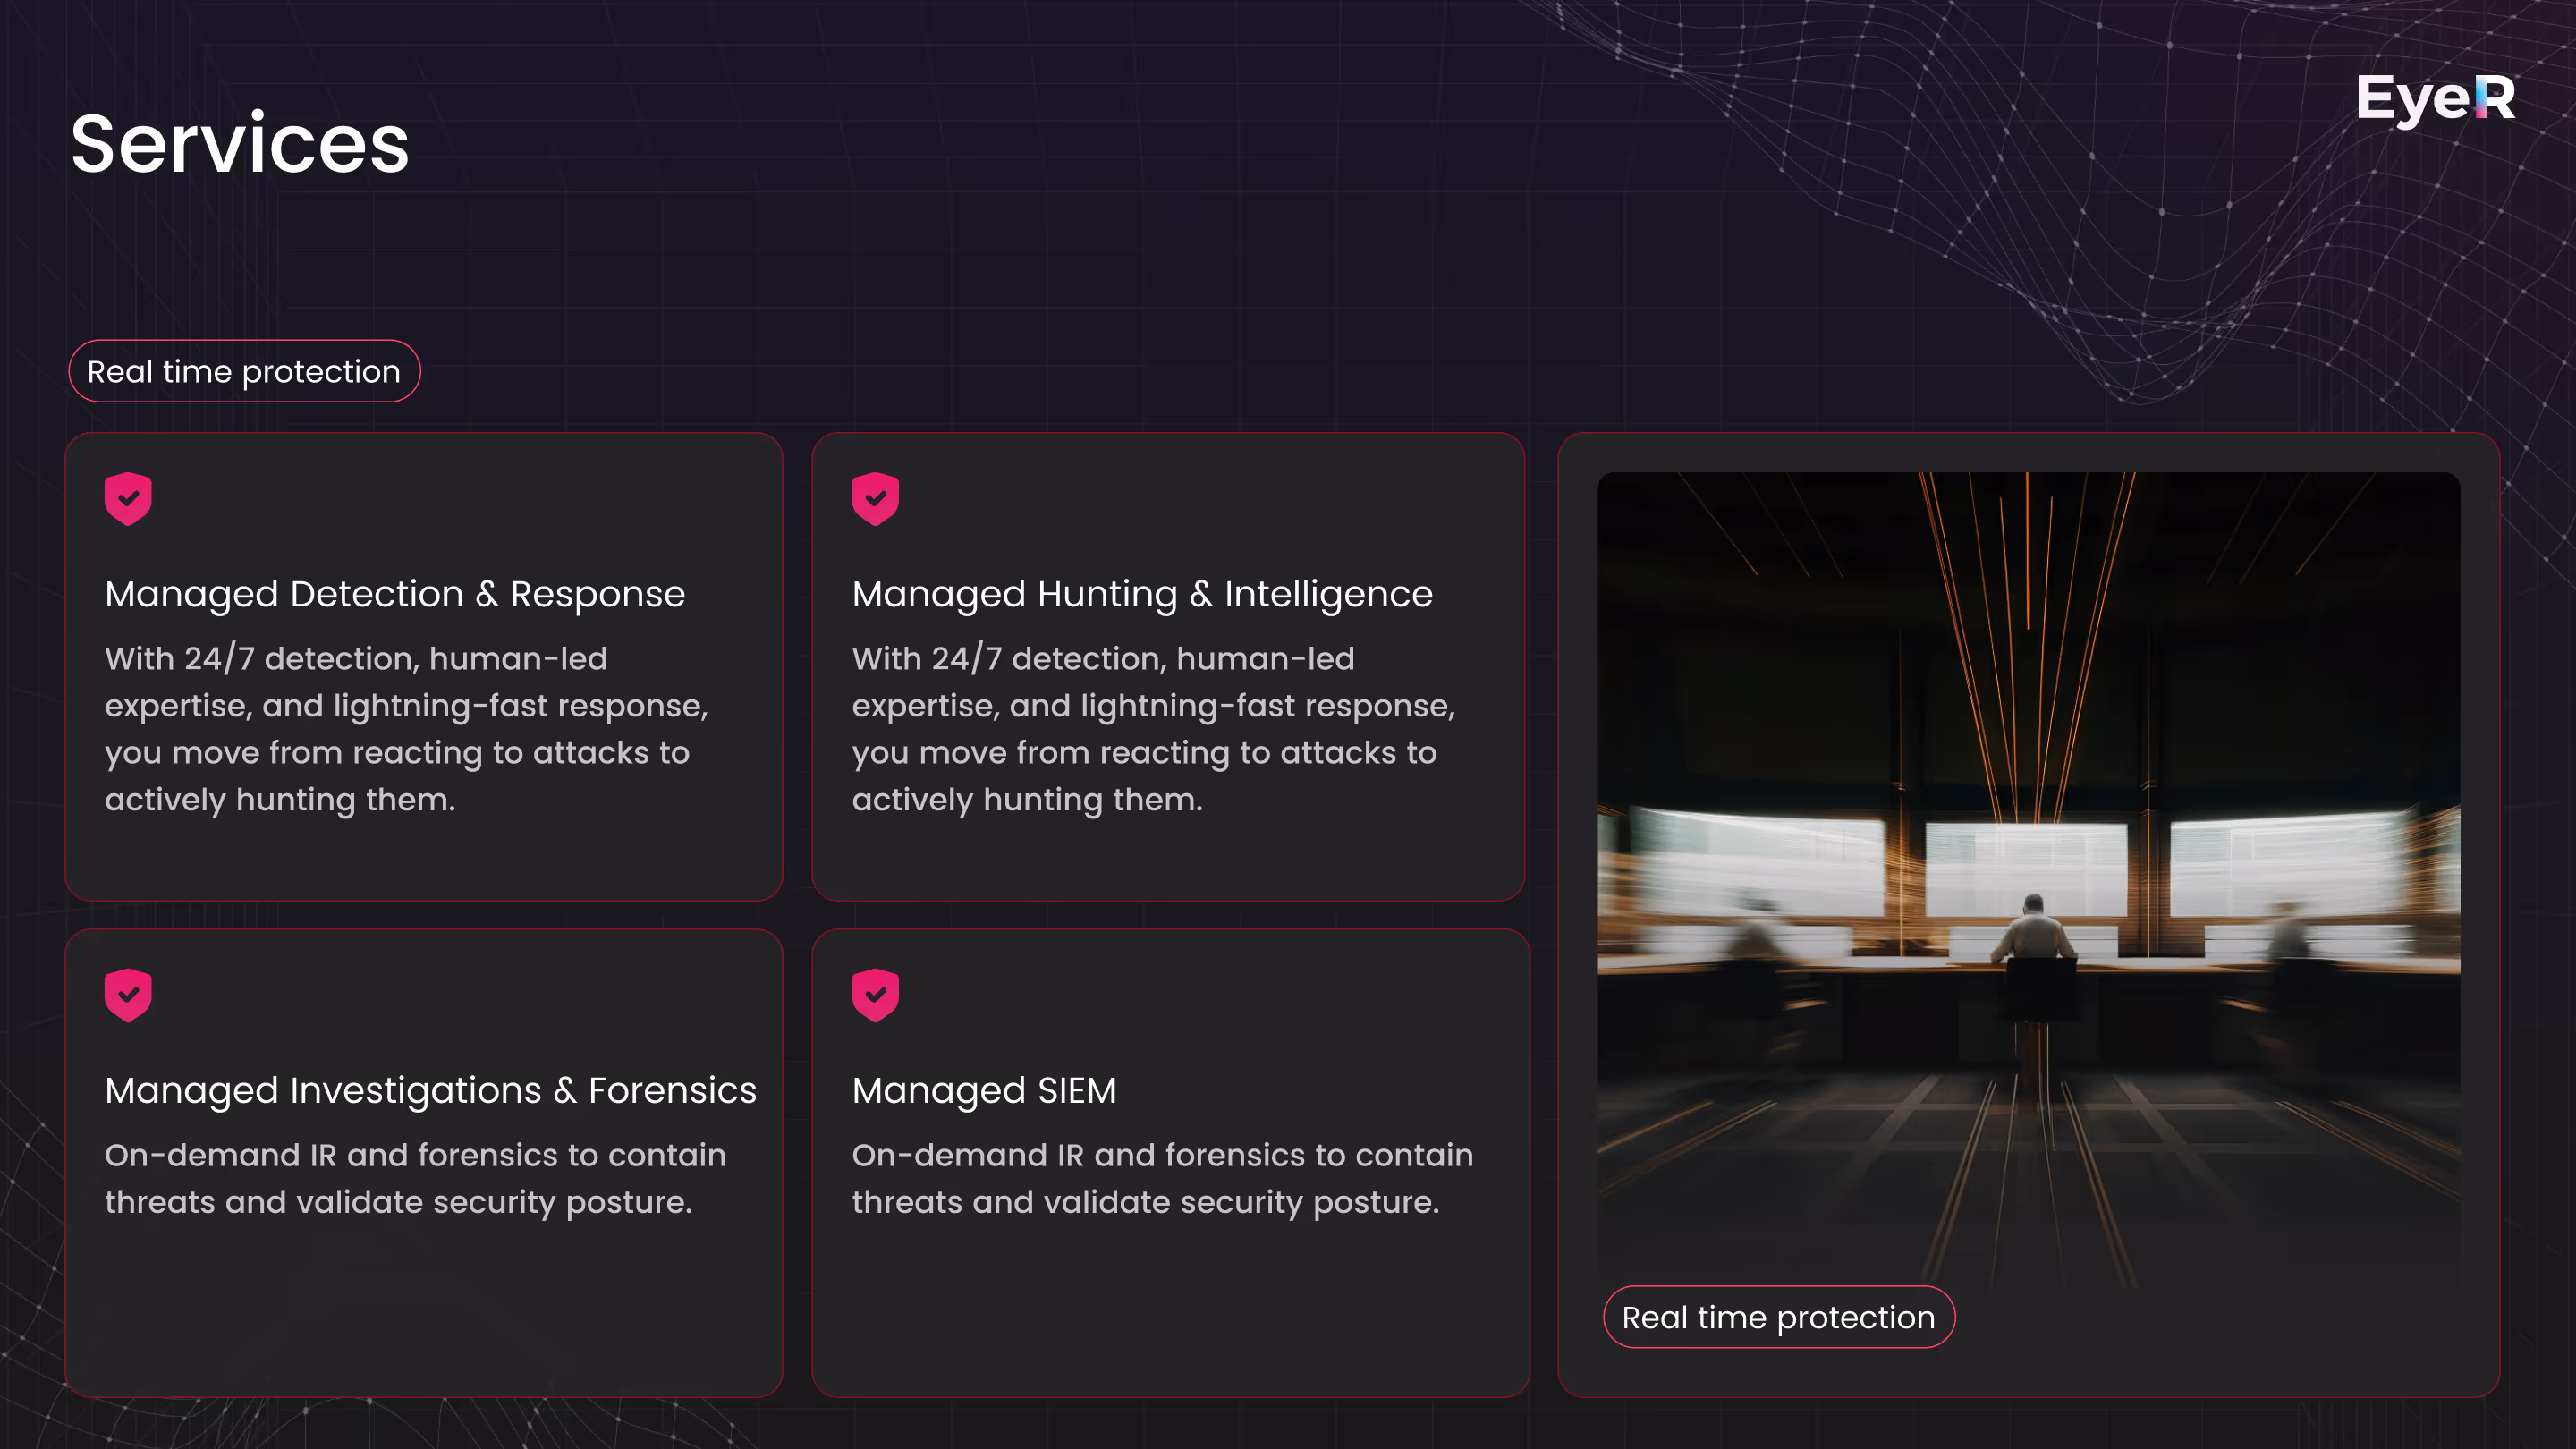Click the Services page heading
The height and width of the screenshot is (1449, 2576).
click(x=240, y=144)
